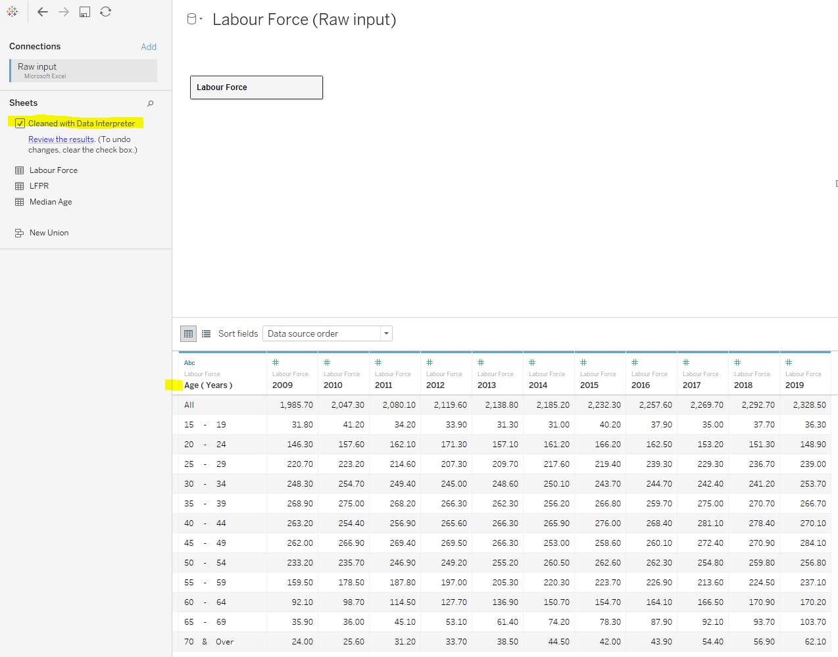Open the Data source order sort dropdown
Screen dimensions: 838x657
[386, 333]
